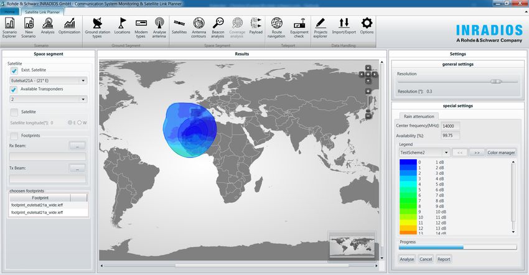Uncheck the Exist. Satellite checkbox
The height and width of the screenshot is (275, 529).
pos(14,70)
